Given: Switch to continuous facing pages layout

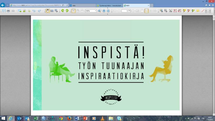Looking at the screenshot, I should coord(155,11).
